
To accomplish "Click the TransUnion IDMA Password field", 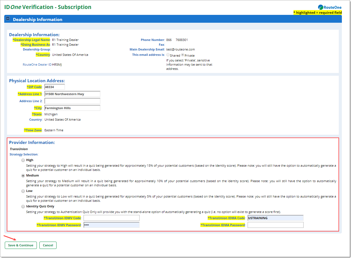I will click(275, 225).
